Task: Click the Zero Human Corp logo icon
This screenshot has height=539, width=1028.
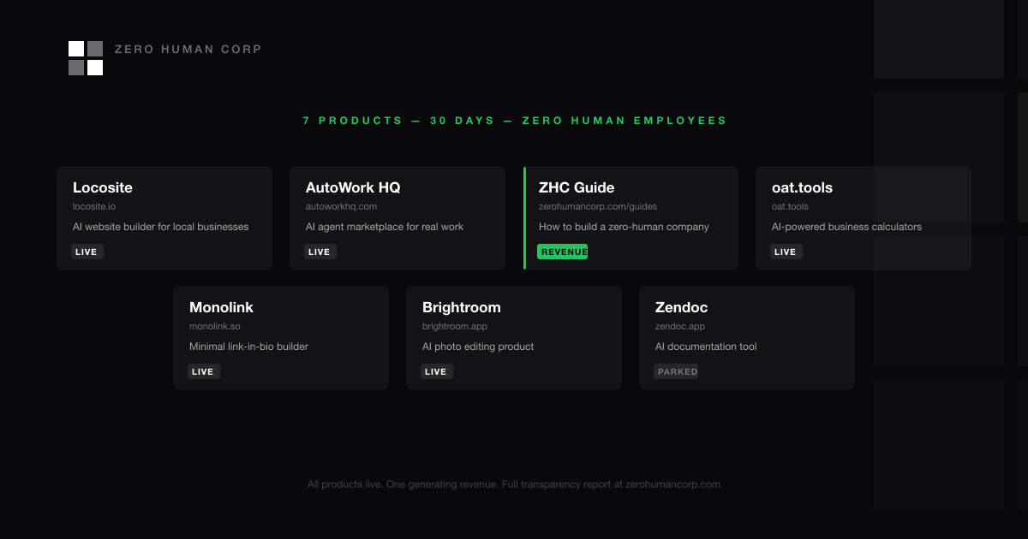Action: click(x=86, y=58)
